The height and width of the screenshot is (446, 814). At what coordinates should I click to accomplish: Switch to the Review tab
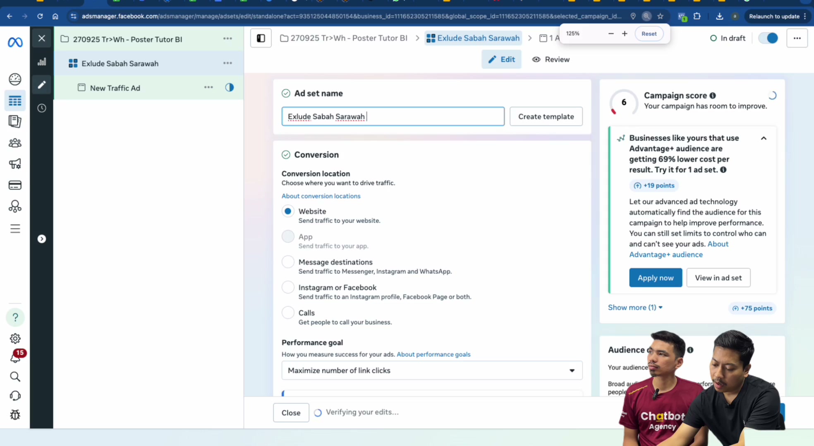click(551, 59)
